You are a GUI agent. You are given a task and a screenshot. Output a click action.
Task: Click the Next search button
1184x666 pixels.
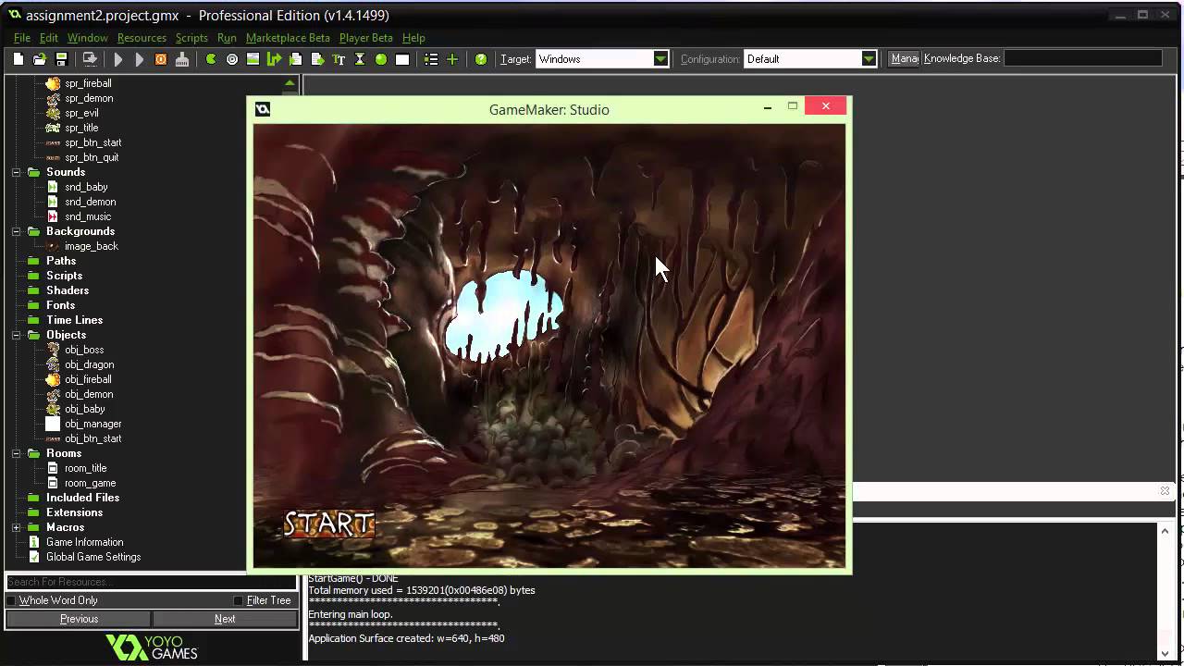click(x=225, y=619)
